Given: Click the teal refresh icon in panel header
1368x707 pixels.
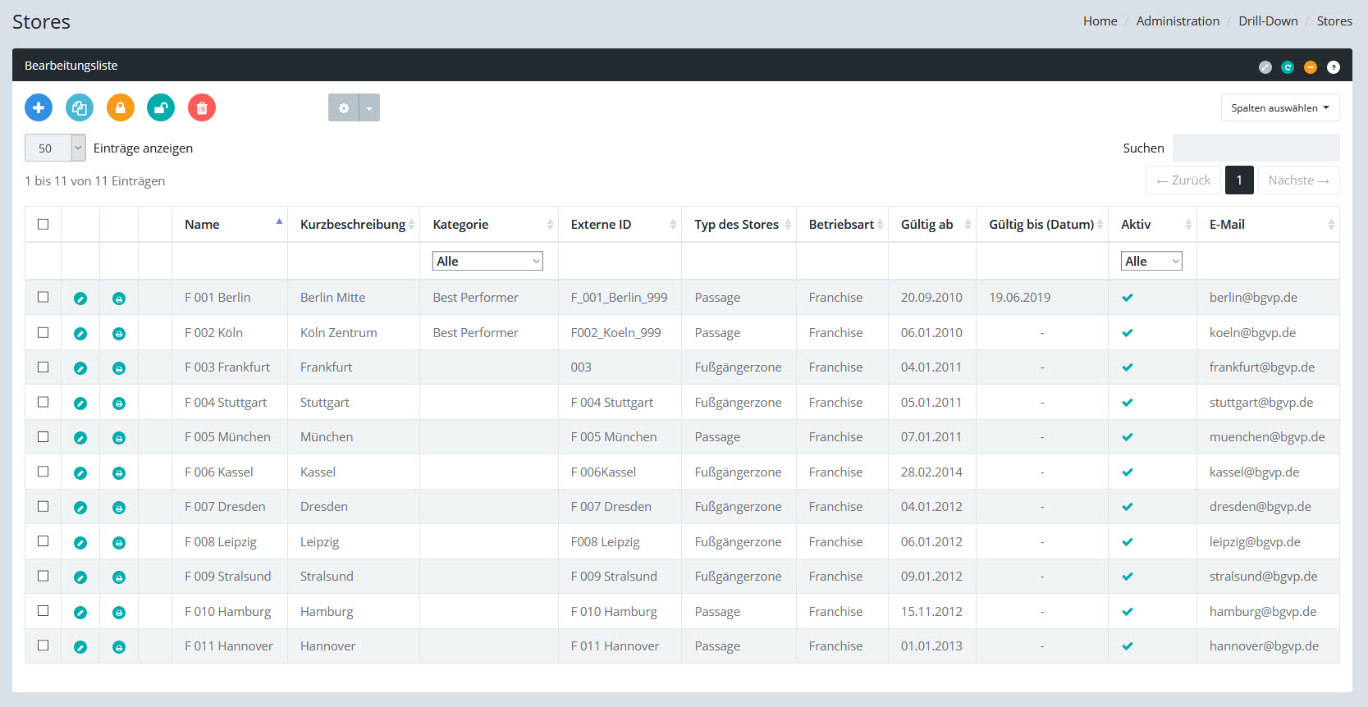Looking at the screenshot, I should point(1288,67).
